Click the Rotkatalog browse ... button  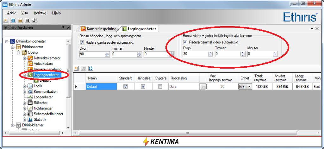pos(203,87)
